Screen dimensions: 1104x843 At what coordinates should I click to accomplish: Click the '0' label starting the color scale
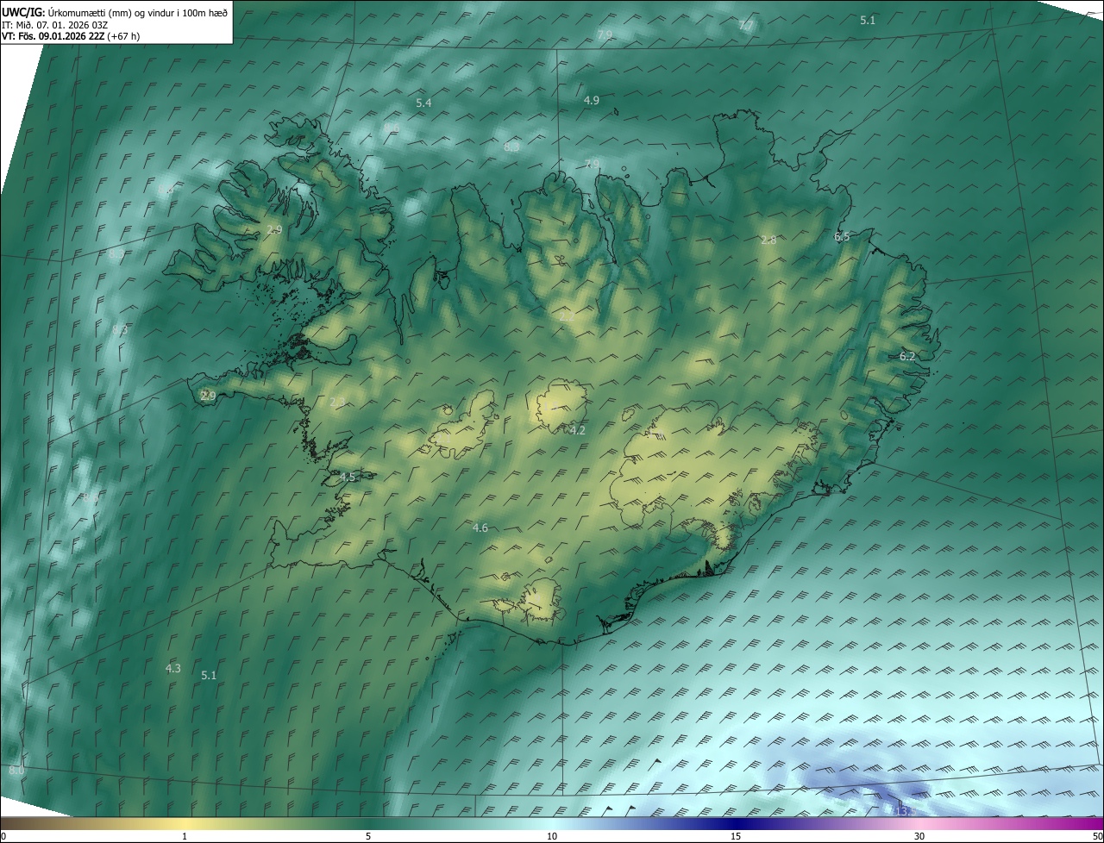coord(3,837)
